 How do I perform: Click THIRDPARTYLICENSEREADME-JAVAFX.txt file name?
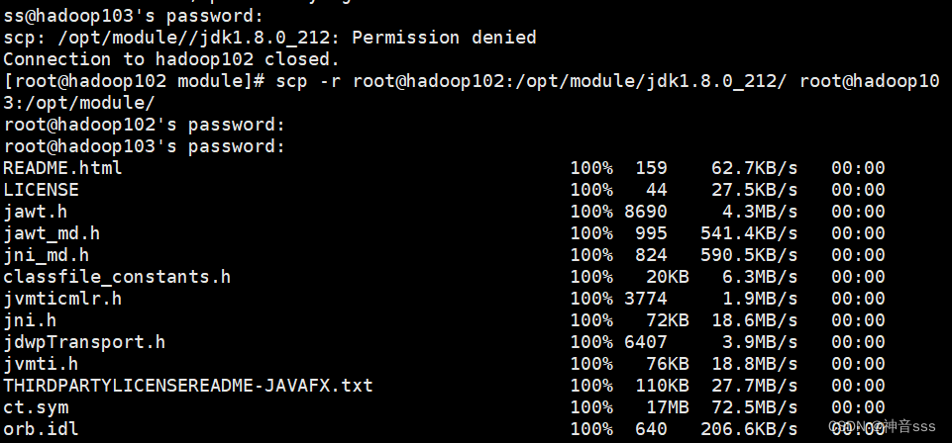(x=188, y=386)
